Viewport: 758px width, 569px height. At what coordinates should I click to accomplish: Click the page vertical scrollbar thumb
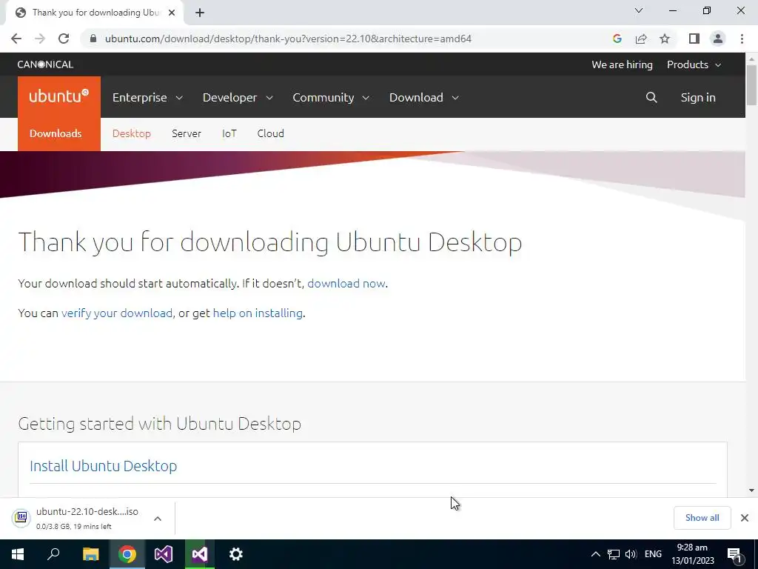(x=751, y=84)
